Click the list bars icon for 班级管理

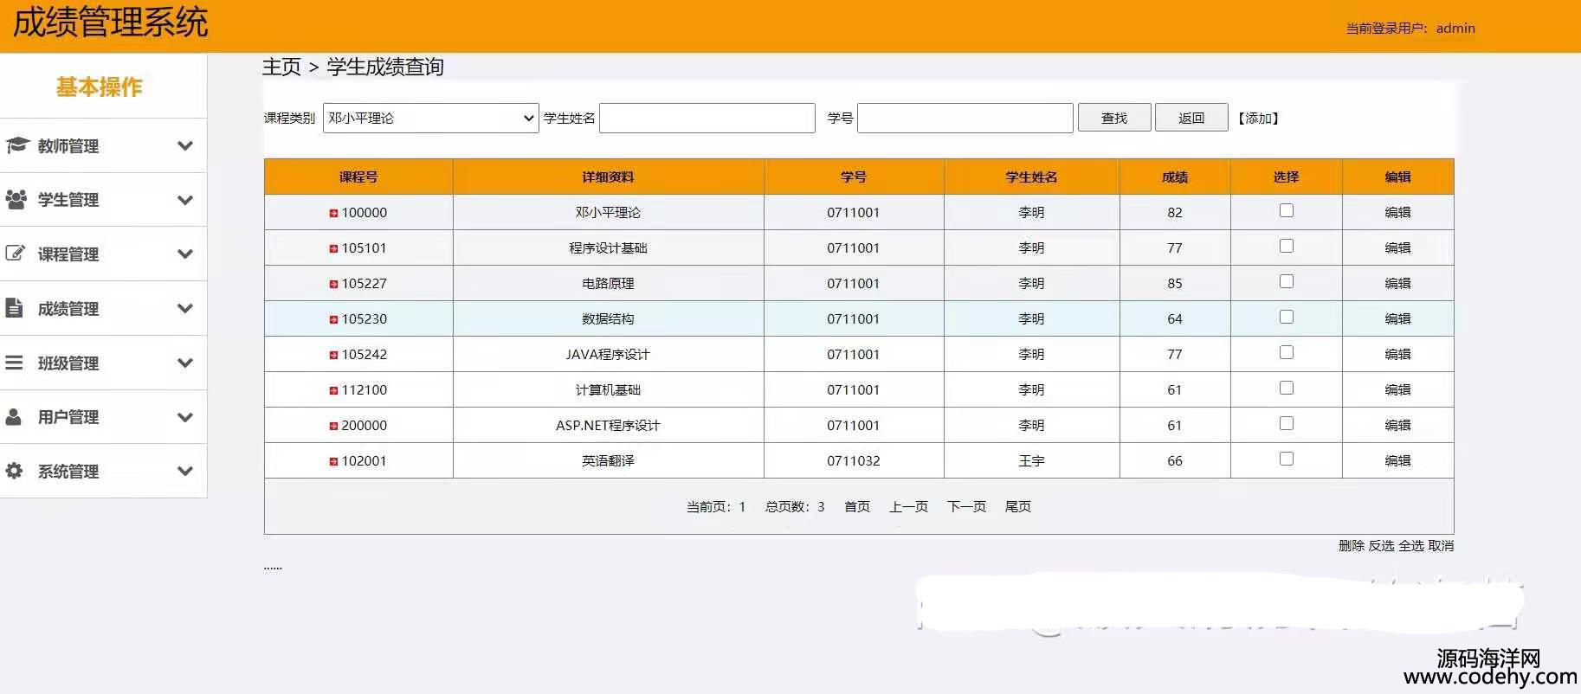coord(15,363)
